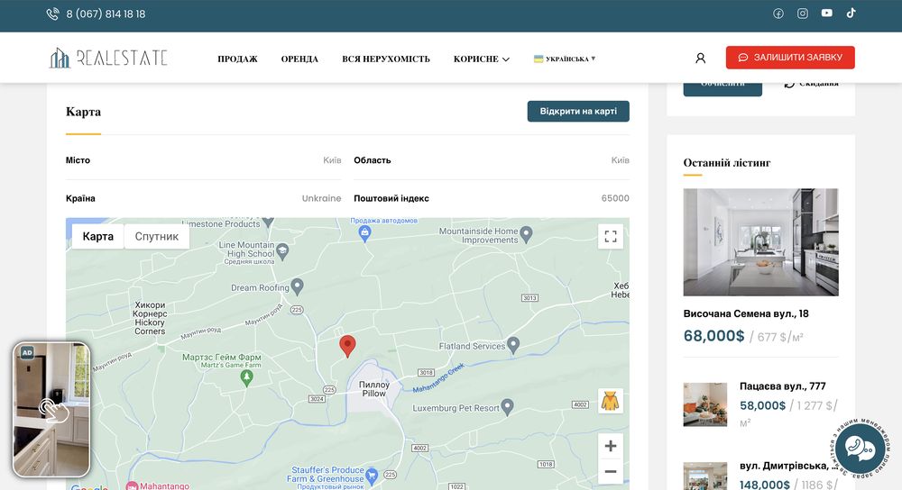This screenshot has height=490, width=902.
Task: Switch map to Спутник view
Action: (157, 236)
